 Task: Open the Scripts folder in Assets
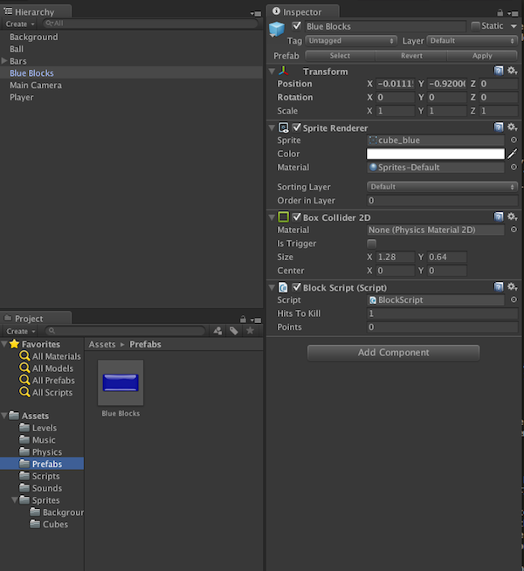45,476
